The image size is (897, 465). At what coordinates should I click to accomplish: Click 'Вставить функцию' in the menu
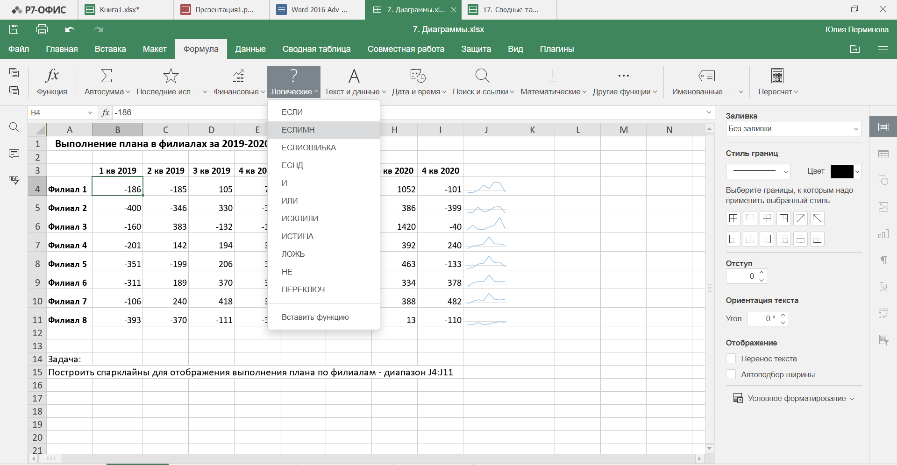click(324, 317)
